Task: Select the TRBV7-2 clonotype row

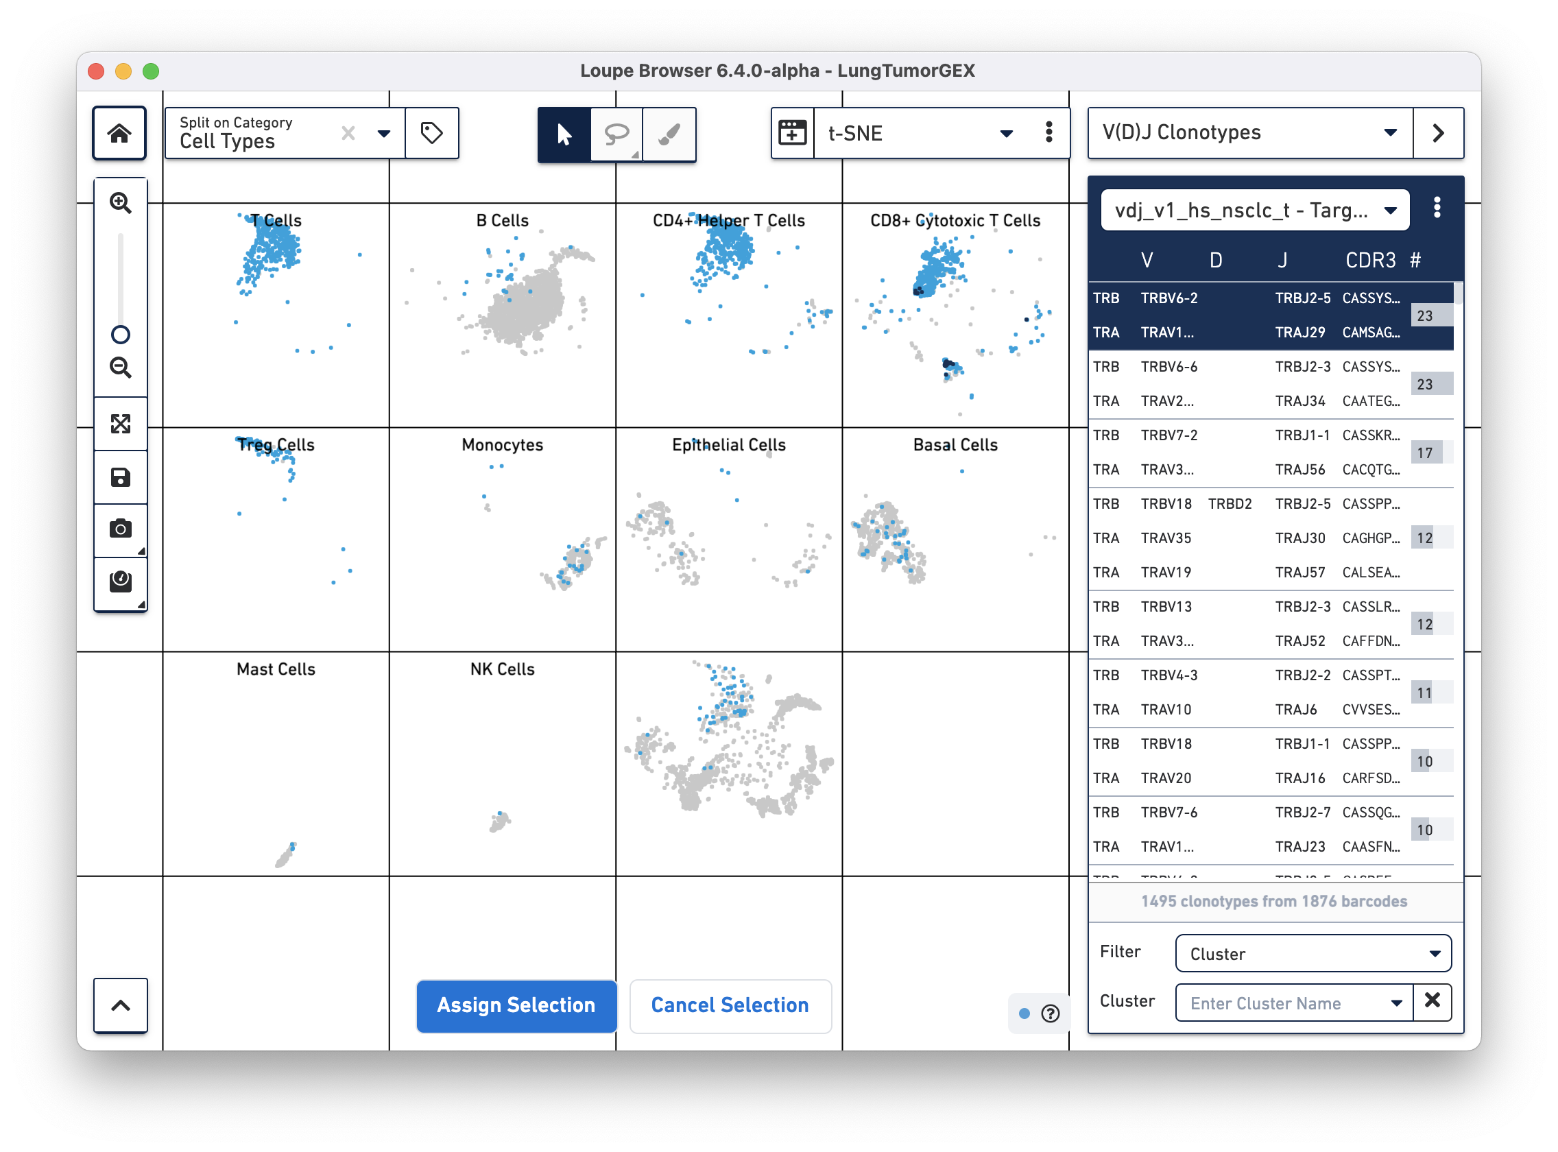Action: point(1271,453)
